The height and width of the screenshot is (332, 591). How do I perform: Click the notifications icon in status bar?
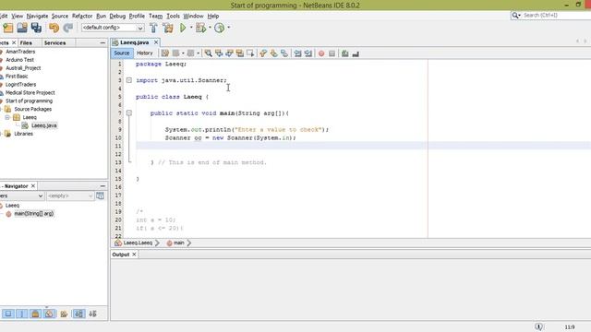click(539, 326)
